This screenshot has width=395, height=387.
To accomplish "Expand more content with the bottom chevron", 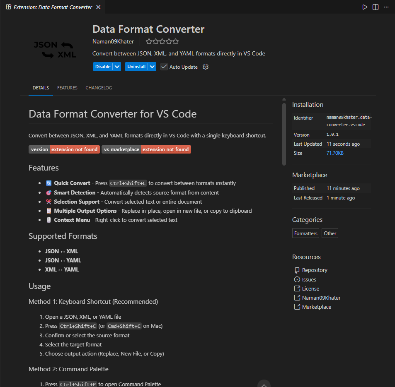I will pos(264,384).
